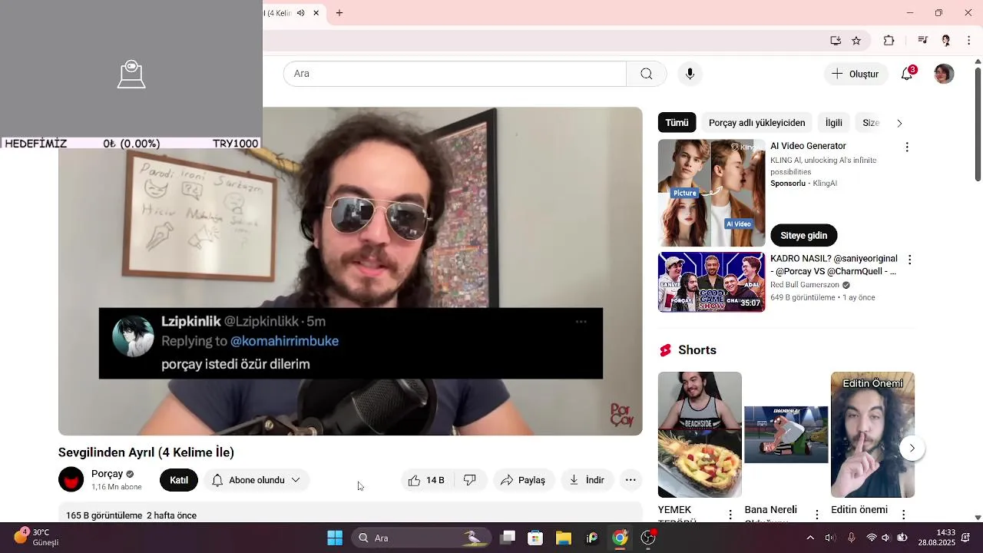This screenshot has height=553, width=983.
Task: Select the Tümü filter chip
Action: (x=677, y=122)
